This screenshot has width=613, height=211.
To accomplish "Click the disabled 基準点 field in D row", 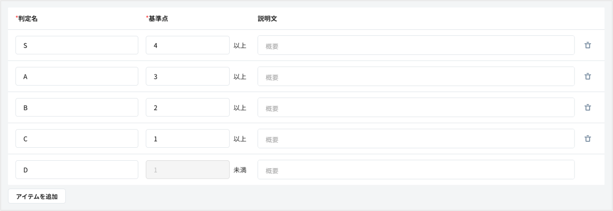I will 188,170.
